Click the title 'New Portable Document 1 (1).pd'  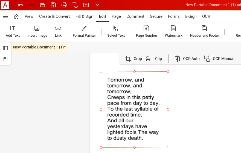(213, 5)
